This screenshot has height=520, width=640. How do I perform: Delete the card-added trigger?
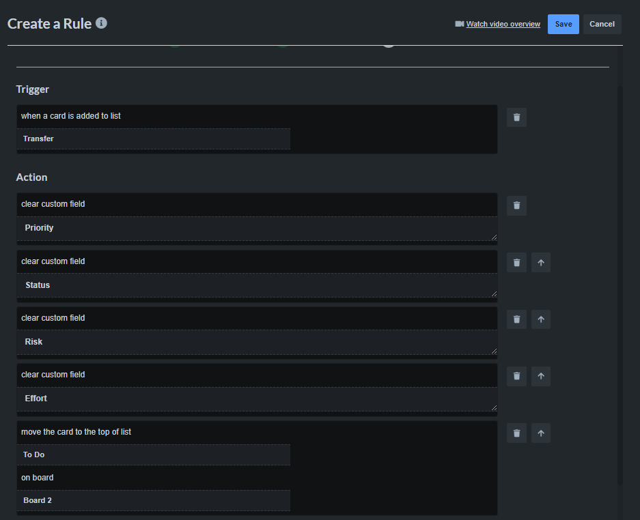[516, 117]
